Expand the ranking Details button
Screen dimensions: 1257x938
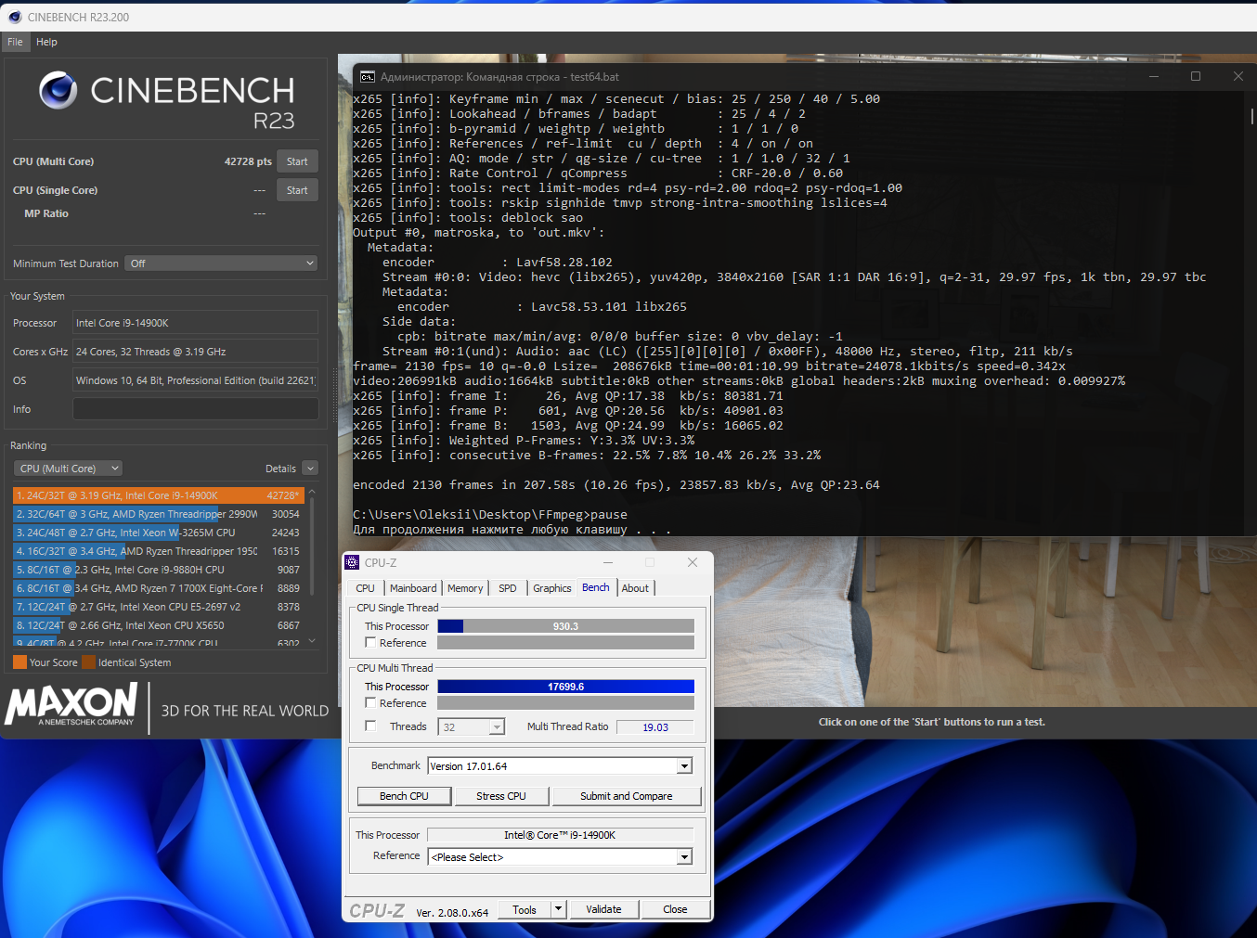[310, 469]
